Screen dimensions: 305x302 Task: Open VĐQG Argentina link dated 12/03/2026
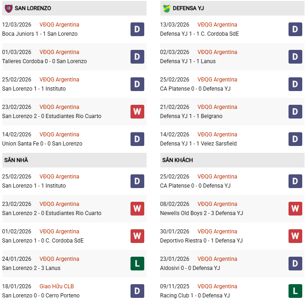(x=59, y=25)
